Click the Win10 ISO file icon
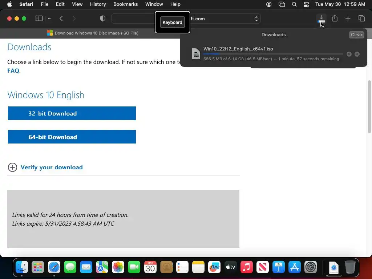The width and height of the screenshot is (372, 279). point(196,53)
